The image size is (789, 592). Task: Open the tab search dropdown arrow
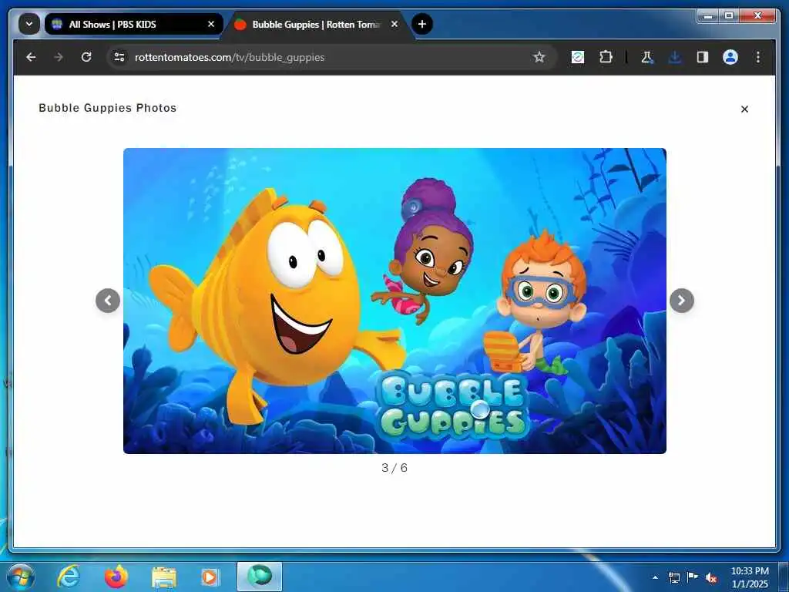pyautogui.click(x=29, y=24)
